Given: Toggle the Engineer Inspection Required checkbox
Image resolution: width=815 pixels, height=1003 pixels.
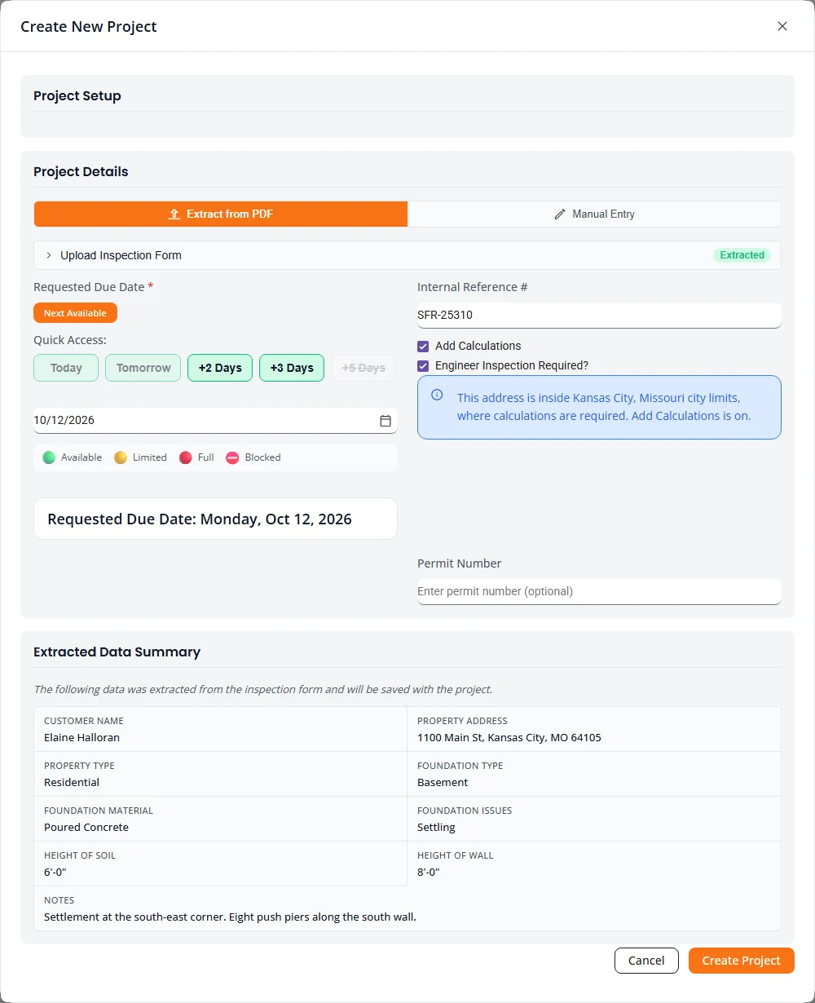Looking at the screenshot, I should point(423,365).
